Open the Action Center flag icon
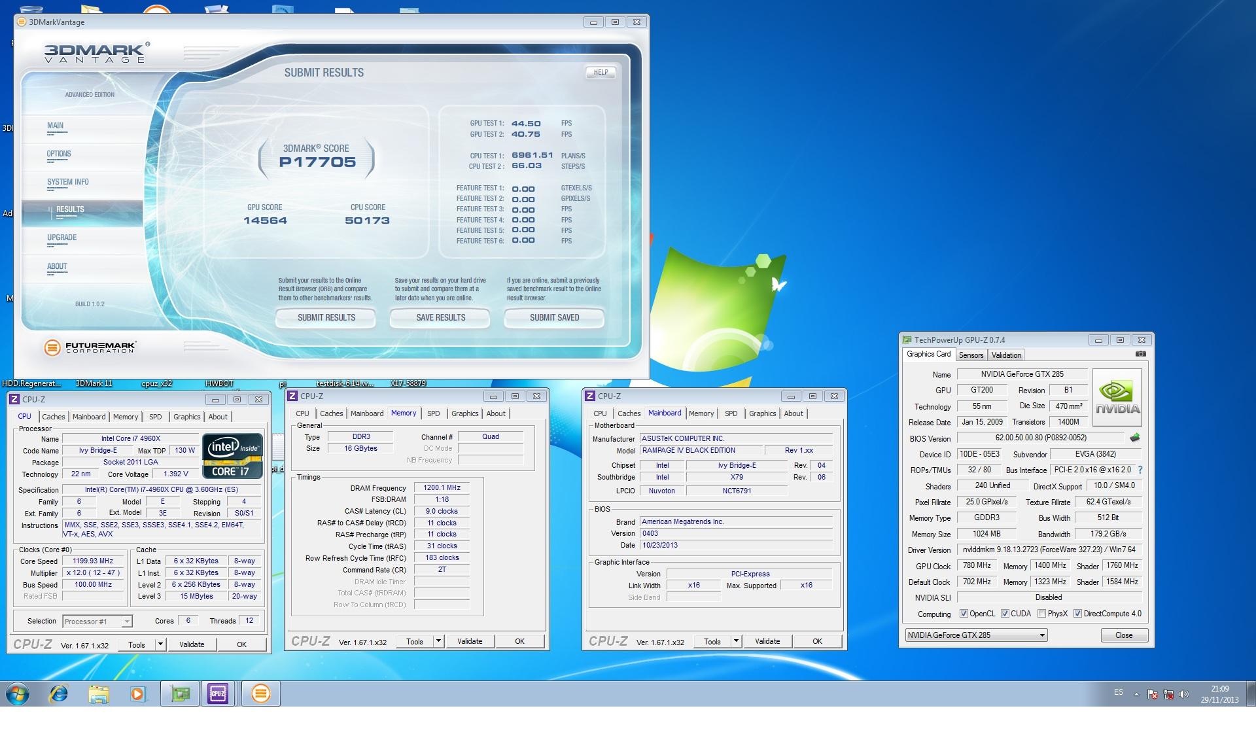This screenshot has width=1256, height=755. pyautogui.click(x=1153, y=694)
